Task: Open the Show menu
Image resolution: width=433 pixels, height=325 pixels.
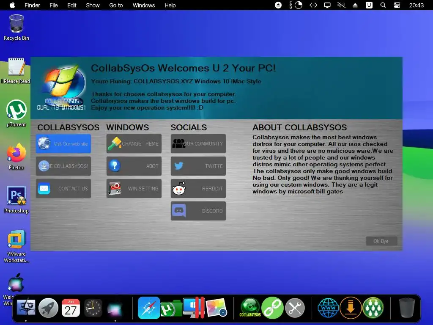Action: [x=93, y=5]
